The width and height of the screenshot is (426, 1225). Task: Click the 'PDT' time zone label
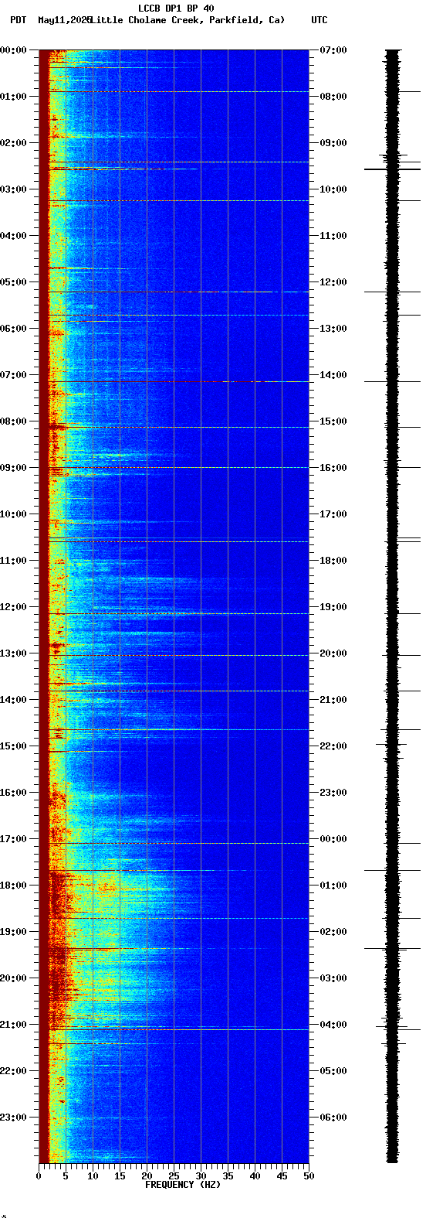[x=18, y=20]
